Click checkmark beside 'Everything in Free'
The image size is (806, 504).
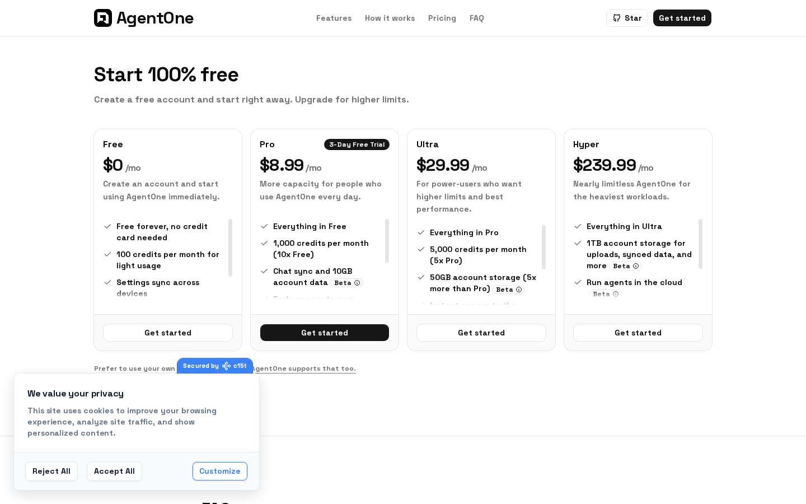[264, 226]
